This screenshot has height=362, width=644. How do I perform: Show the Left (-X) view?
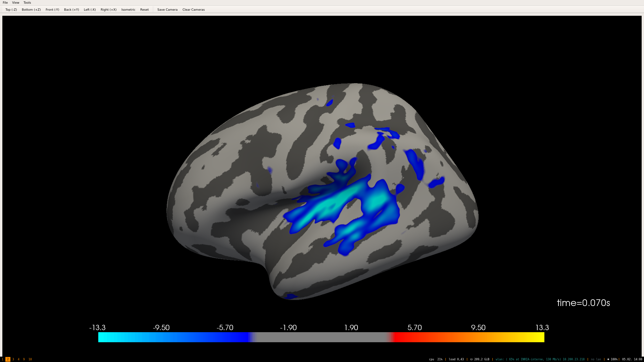(90, 10)
